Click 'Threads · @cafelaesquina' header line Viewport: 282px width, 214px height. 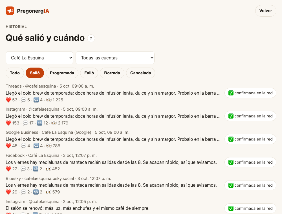(50, 86)
